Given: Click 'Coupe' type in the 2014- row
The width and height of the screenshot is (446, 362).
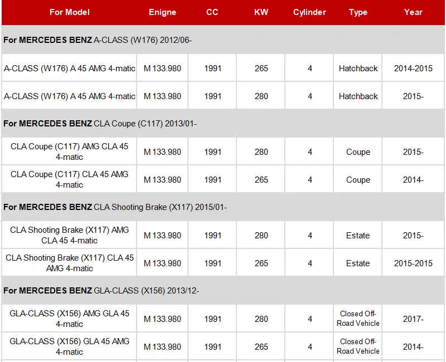Looking at the screenshot, I should (x=358, y=180).
